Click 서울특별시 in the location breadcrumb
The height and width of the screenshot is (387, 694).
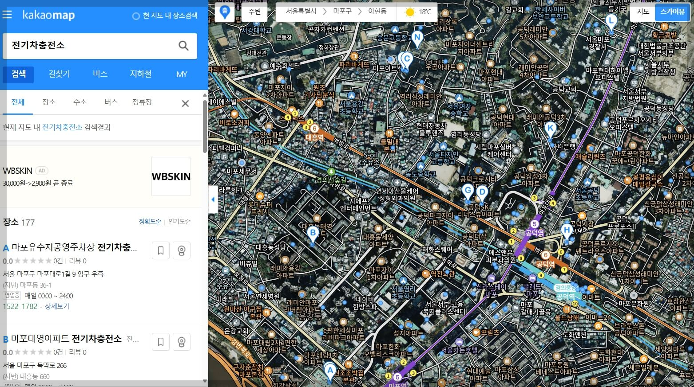pos(301,12)
